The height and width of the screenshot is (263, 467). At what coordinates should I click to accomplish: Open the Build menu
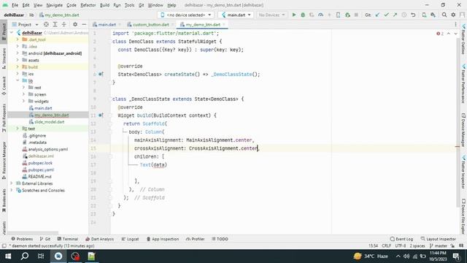point(104,5)
